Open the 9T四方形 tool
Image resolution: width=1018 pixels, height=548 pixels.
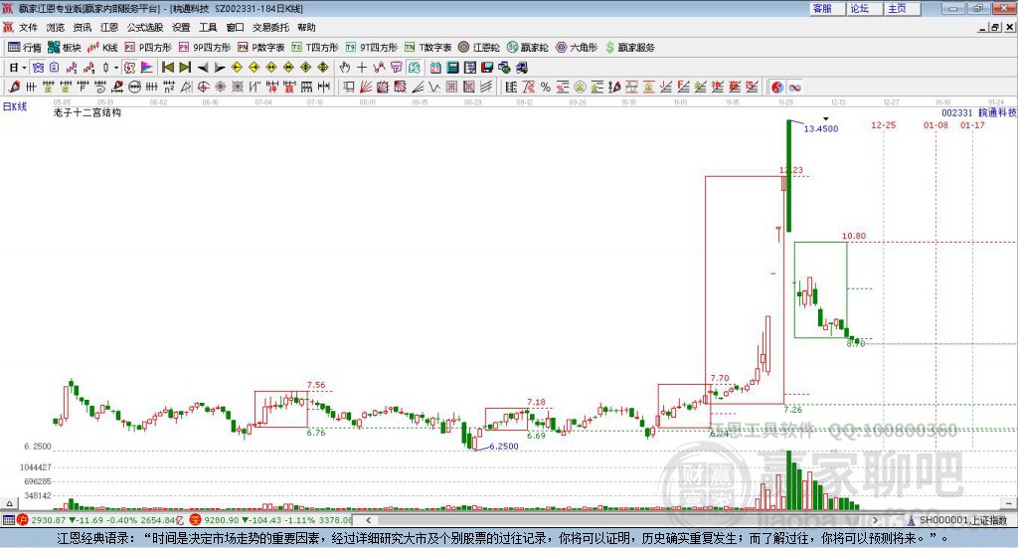point(372,48)
